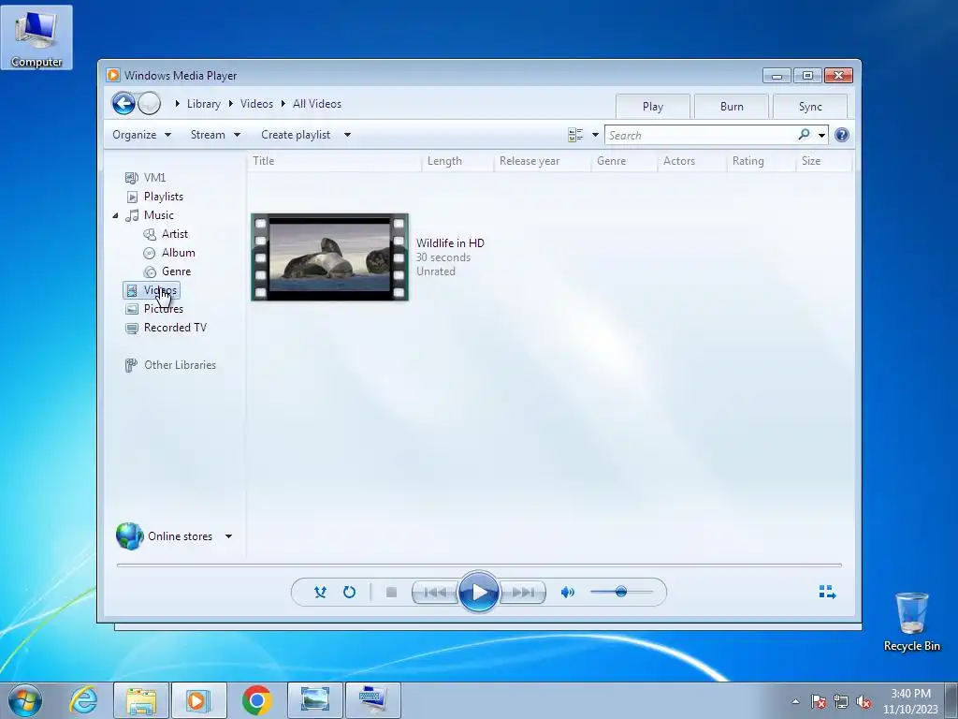Click the search magnifier icon
Viewport: 958px width, 719px height.
804,135
